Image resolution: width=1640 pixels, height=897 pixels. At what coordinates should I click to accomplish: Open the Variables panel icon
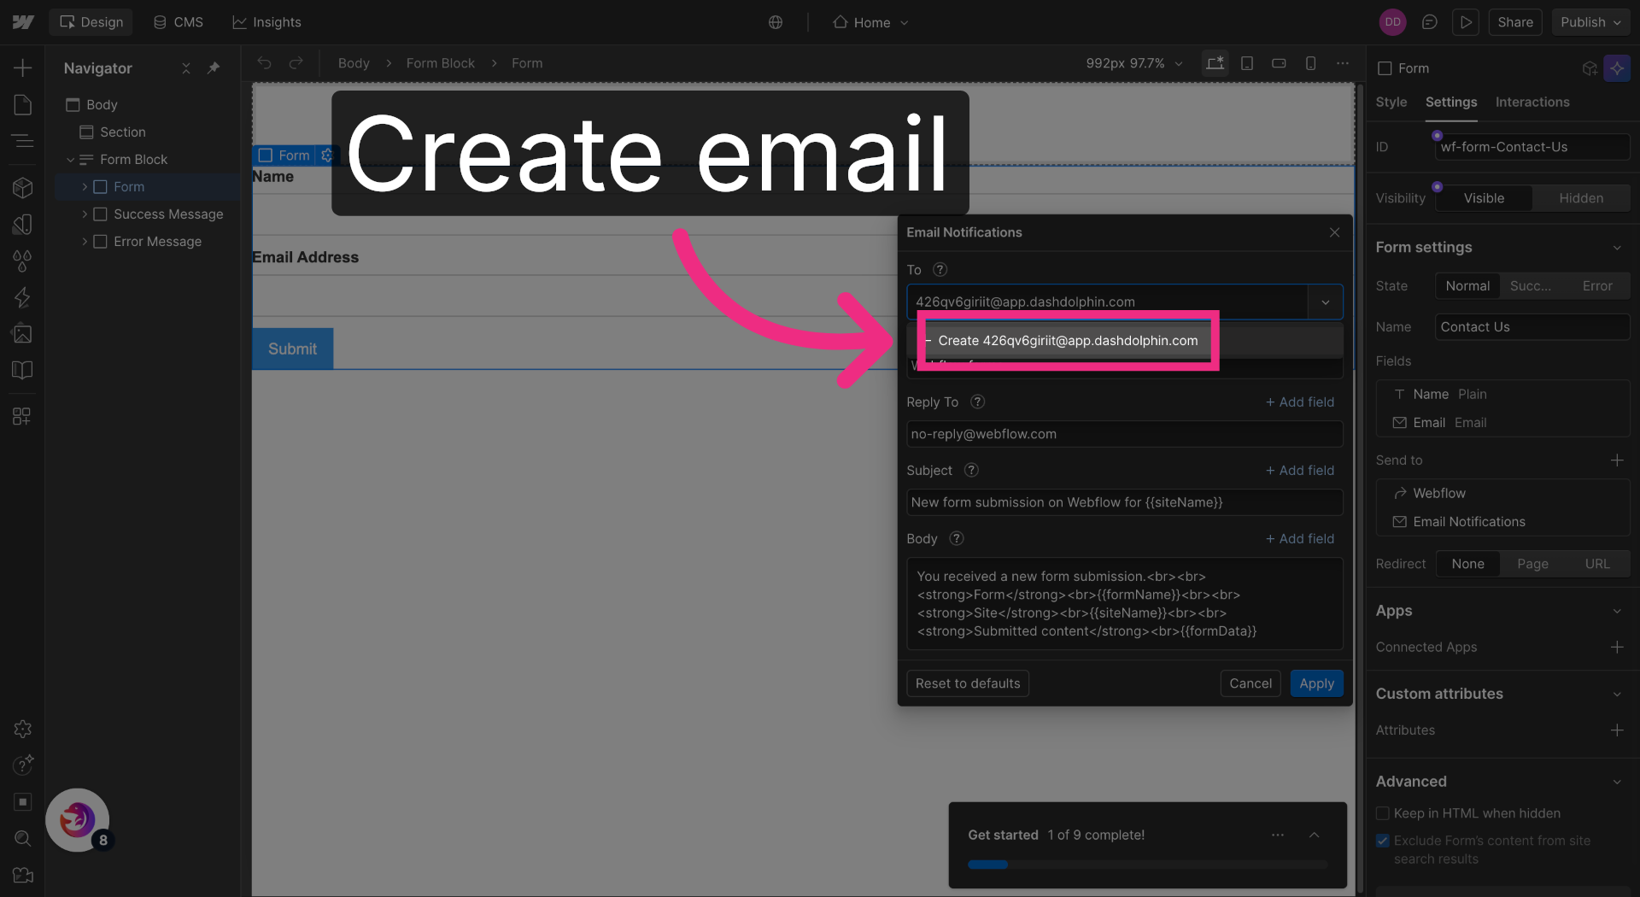pos(23,224)
